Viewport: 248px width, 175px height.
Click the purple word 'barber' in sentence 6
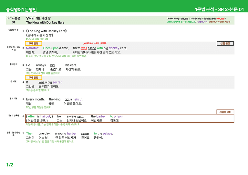click(x=101, y=116)
